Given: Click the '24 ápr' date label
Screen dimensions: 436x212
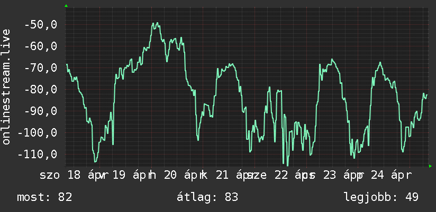Looking at the screenshot, I should pyautogui.click(x=392, y=176).
